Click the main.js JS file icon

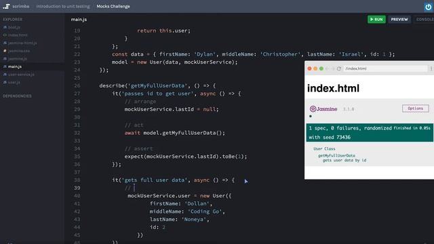pyautogui.click(x=5, y=66)
